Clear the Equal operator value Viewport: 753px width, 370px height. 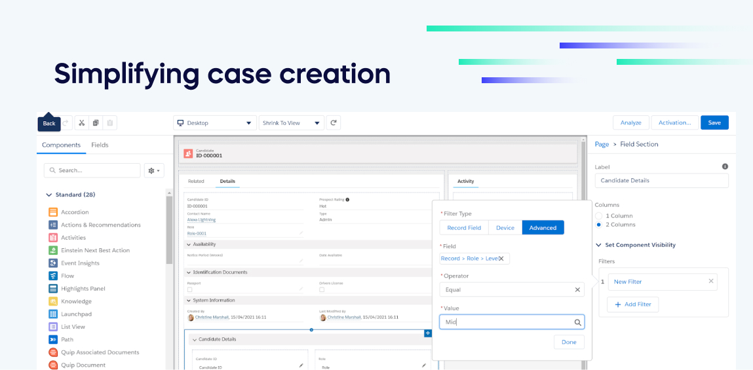[577, 290]
